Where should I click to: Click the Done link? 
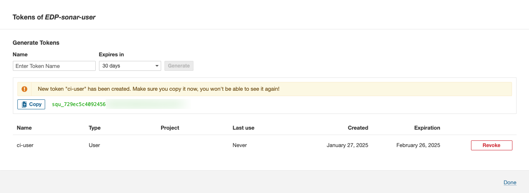pyautogui.click(x=510, y=182)
